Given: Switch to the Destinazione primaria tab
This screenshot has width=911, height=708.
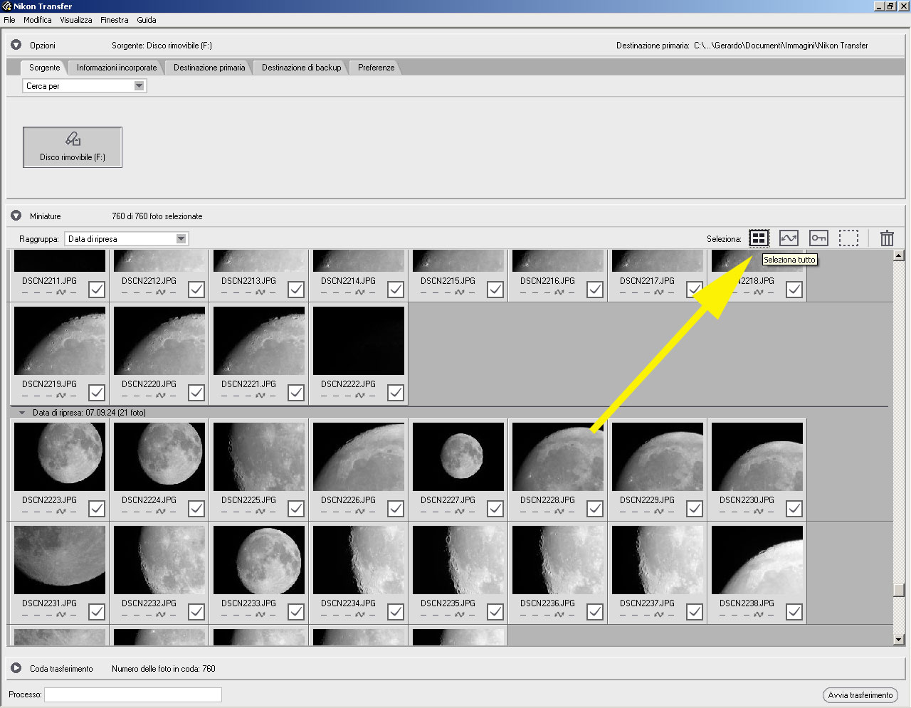Looking at the screenshot, I should [209, 68].
